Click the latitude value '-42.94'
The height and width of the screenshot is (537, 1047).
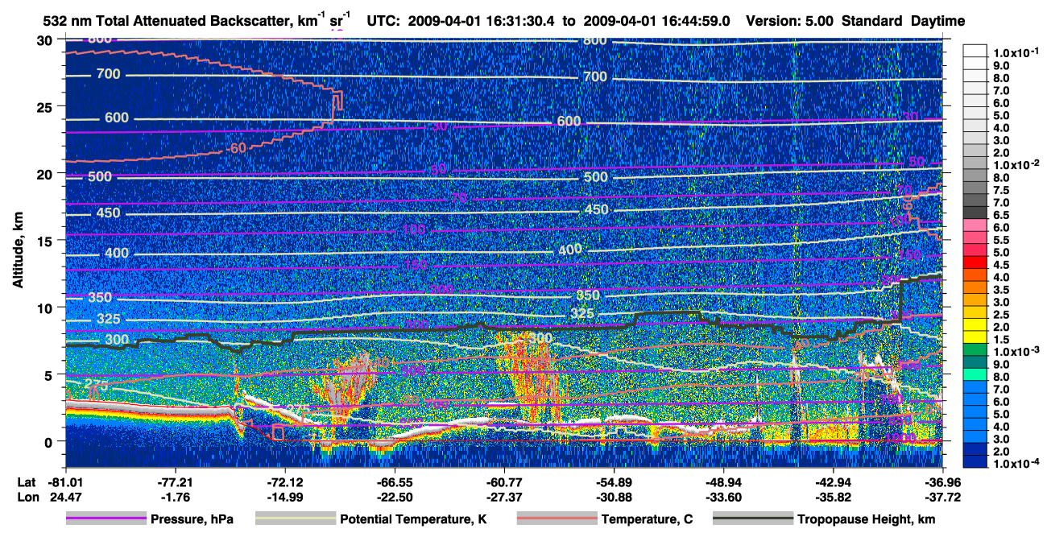[x=833, y=482]
